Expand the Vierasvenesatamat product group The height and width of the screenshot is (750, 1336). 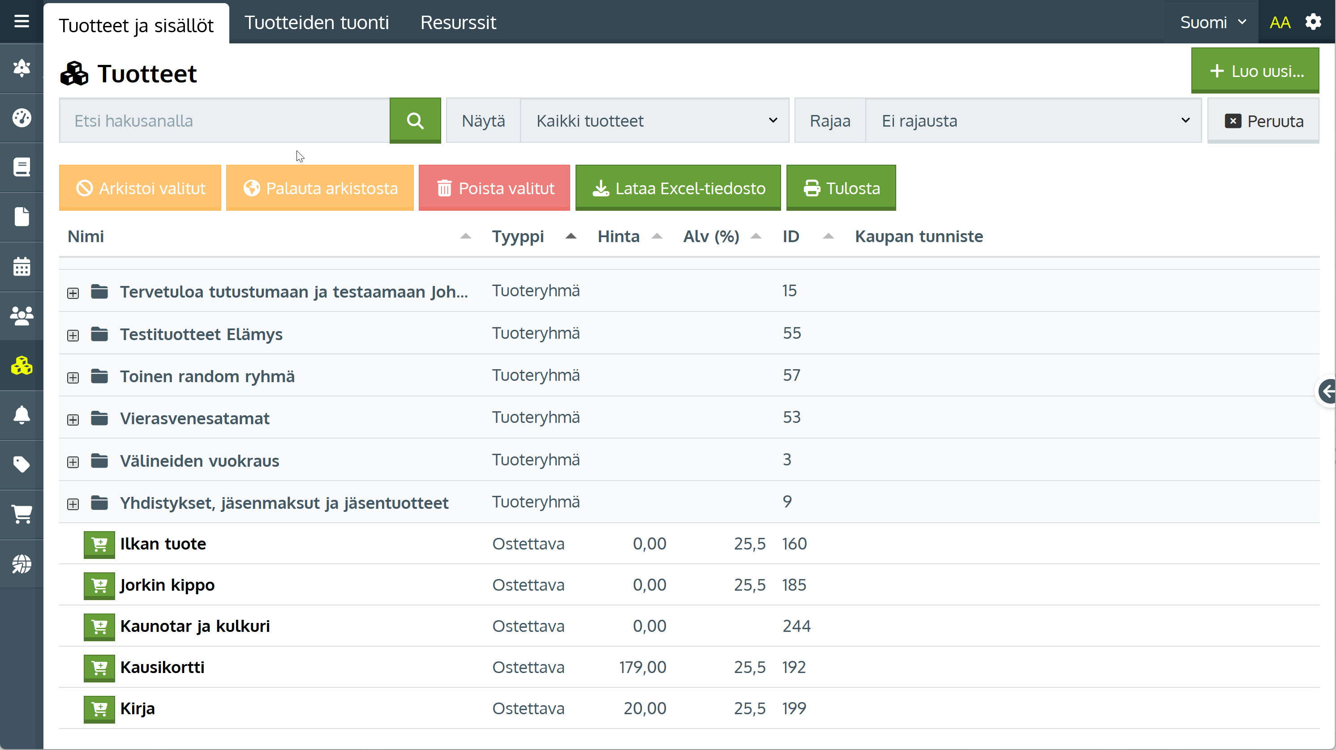[73, 420]
